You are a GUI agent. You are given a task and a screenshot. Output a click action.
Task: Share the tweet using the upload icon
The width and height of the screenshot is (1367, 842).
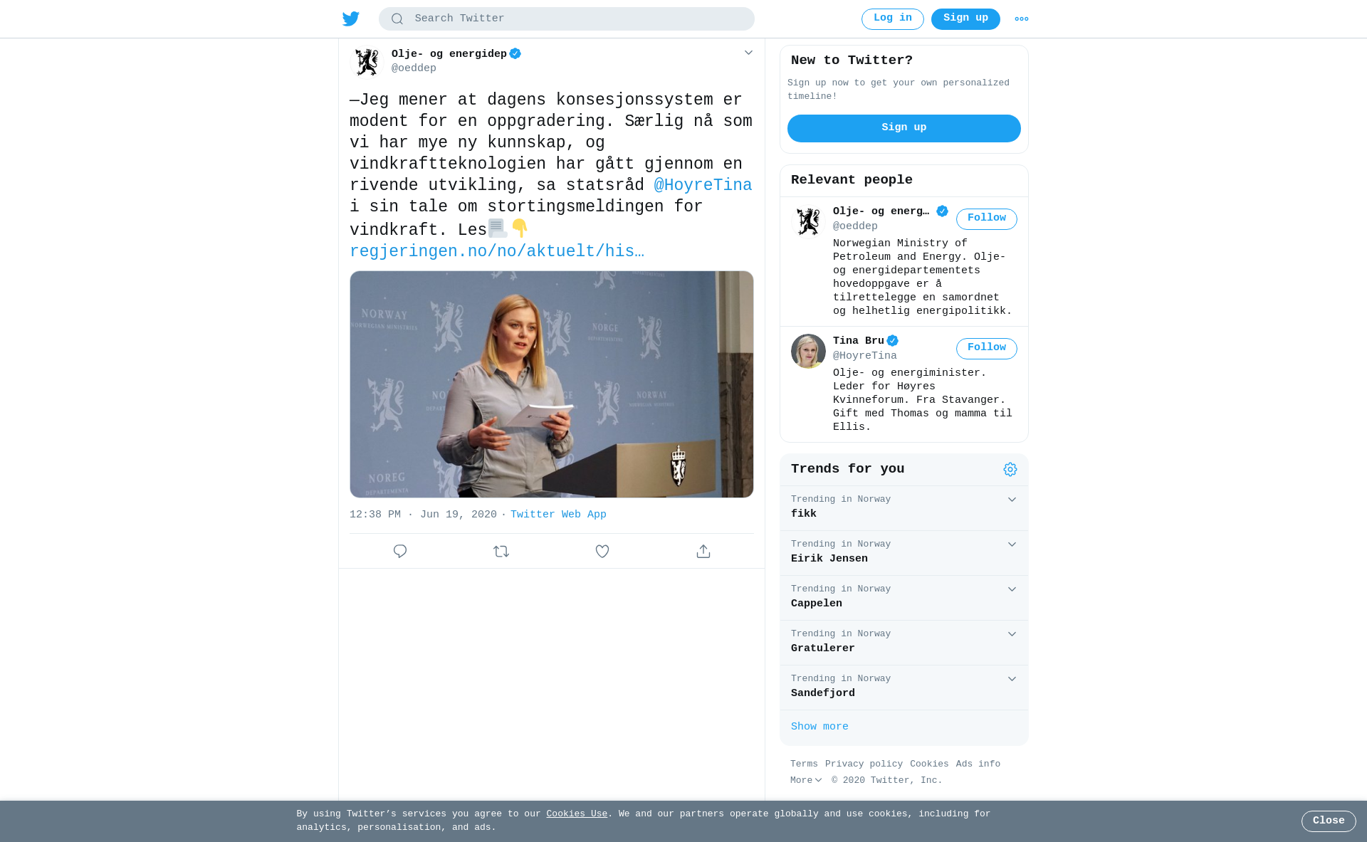[x=703, y=552]
